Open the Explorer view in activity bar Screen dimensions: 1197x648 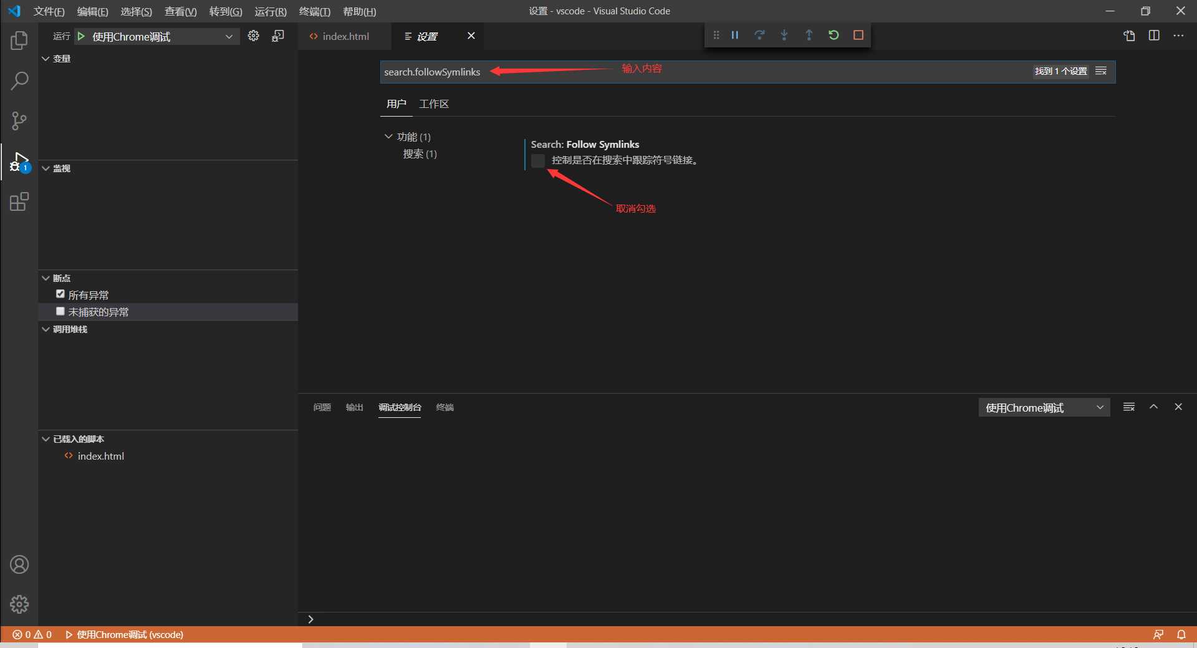pos(19,41)
